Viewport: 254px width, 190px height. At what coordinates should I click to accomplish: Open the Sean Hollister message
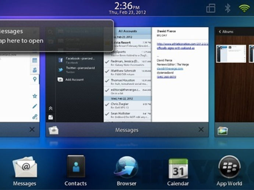pos(128,115)
